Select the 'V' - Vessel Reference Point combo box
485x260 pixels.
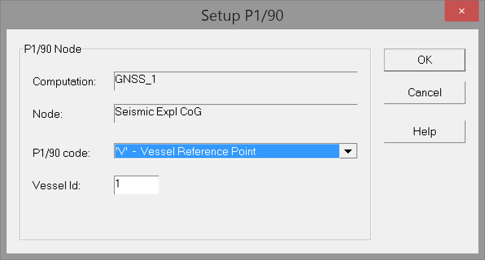pos(227,151)
